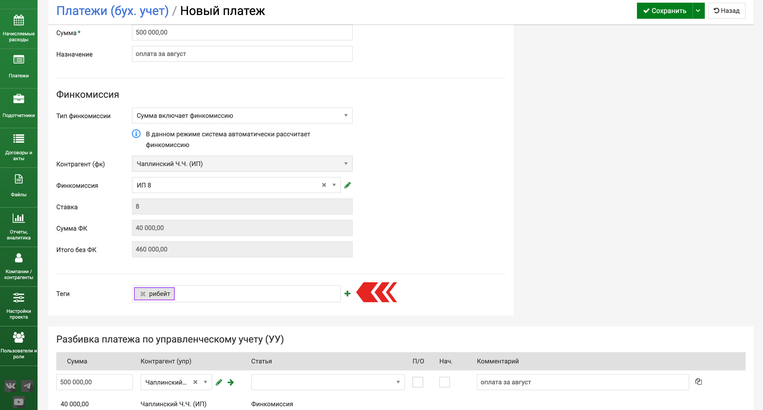This screenshot has width=763, height=410.
Task: Click the copy icon next to the comment field
Action: pyautogui.click(x=698, y=382)
